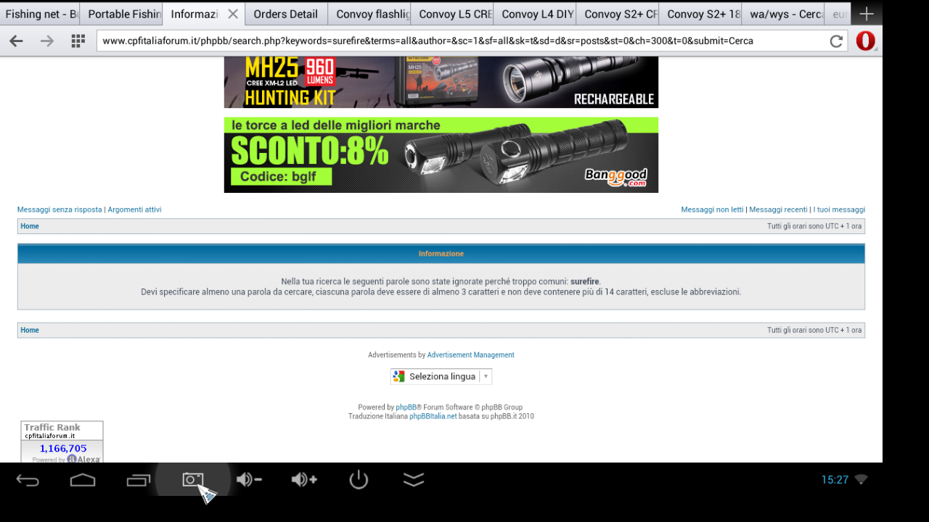This screenshot has height=522, width=929.
Task: Open Messaggi recenti link
Action: tap(778, 210)
